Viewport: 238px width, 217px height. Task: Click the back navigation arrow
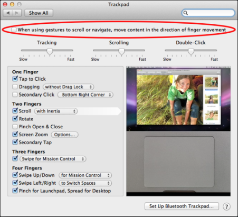[x=8, y=13]
